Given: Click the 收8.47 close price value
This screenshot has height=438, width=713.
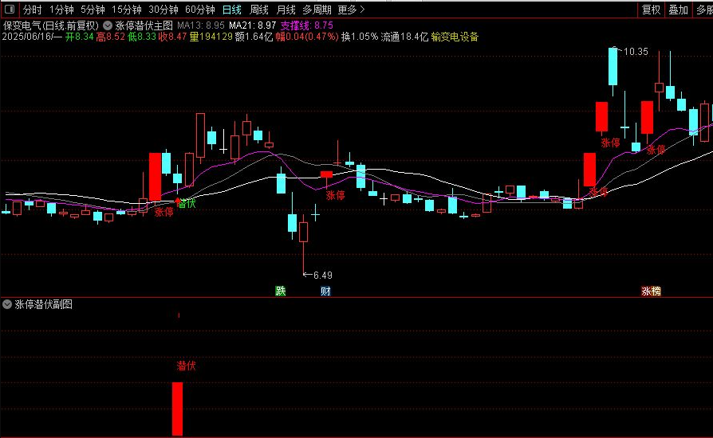Looking at the screenshot, I should 172,37.
